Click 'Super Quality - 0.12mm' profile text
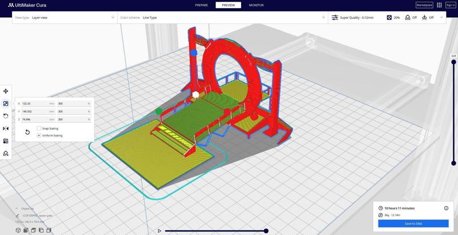The height and width of the screenshot is (235, 458). (x=357, y=18)
